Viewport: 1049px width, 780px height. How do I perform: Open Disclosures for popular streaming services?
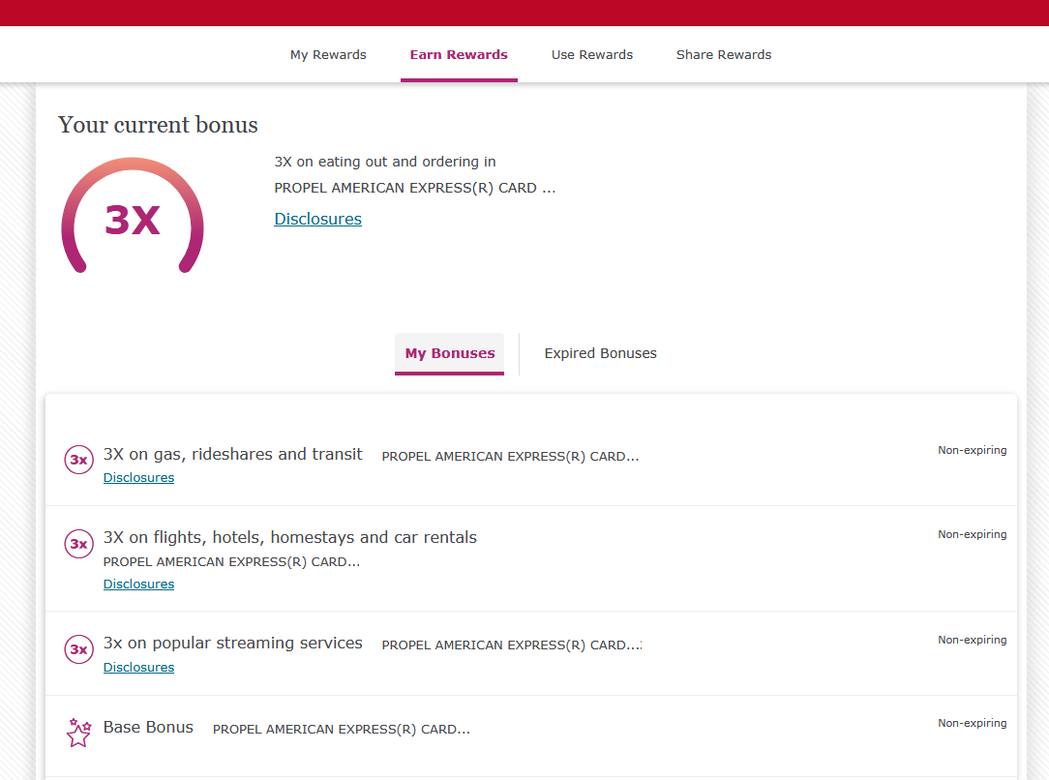(138, 667)
